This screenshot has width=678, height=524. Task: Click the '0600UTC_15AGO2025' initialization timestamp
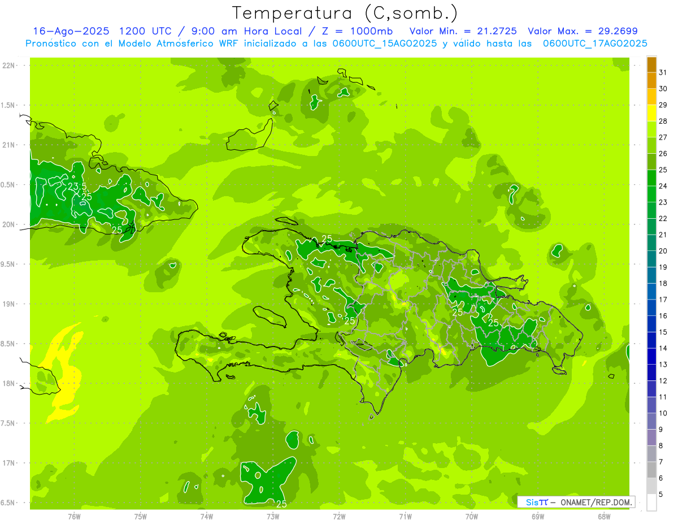click(x=385, y=44)
